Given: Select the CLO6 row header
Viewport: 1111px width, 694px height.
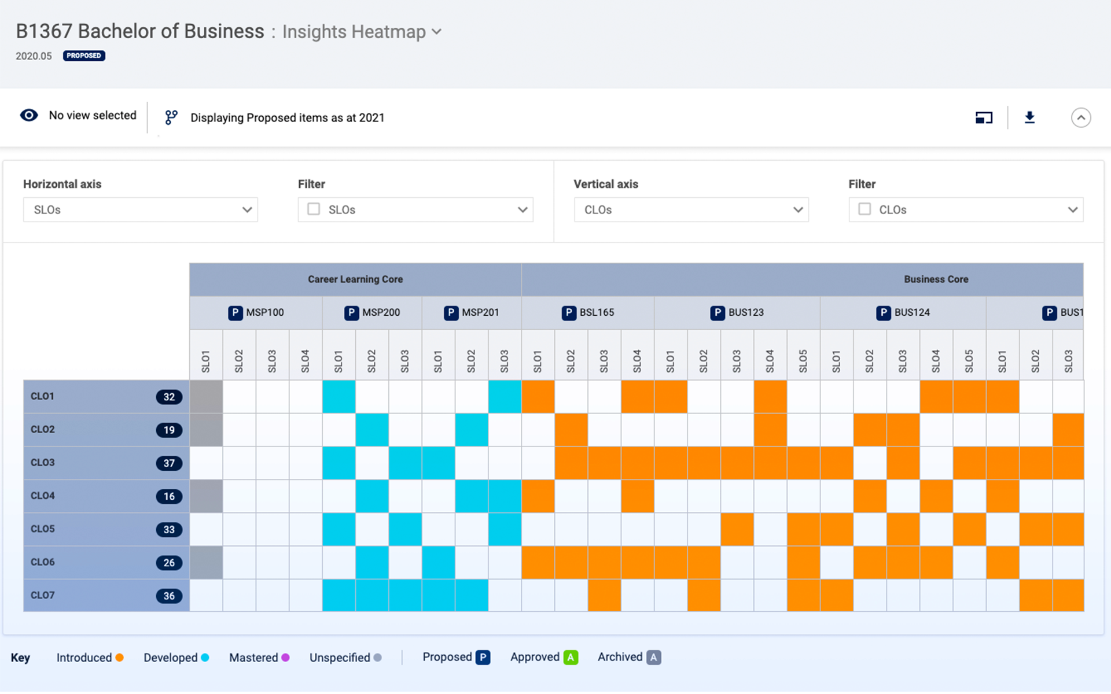Looking at the screenshot, I should [x=106, y=562].
